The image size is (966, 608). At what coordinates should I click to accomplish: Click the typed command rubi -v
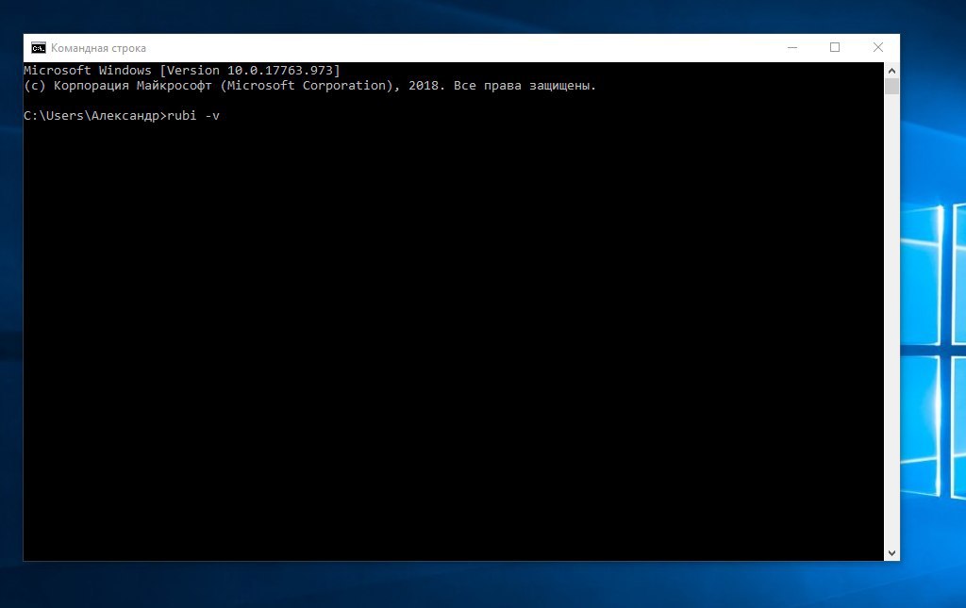[x=193, y=116]
